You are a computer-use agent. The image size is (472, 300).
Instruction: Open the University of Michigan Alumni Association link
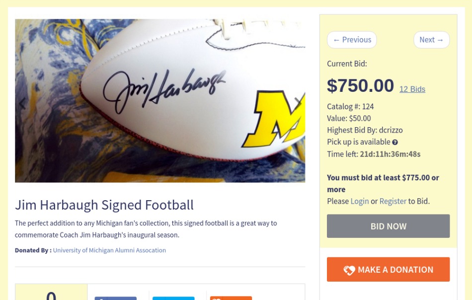[x=109, y=250]
